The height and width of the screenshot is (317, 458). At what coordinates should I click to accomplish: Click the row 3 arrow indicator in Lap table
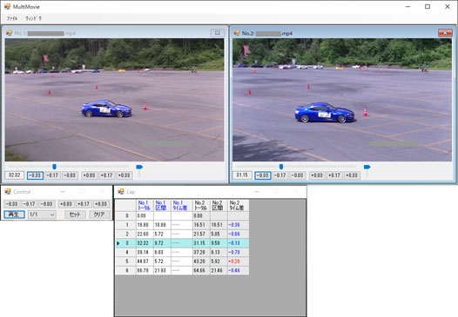(118, 243)
